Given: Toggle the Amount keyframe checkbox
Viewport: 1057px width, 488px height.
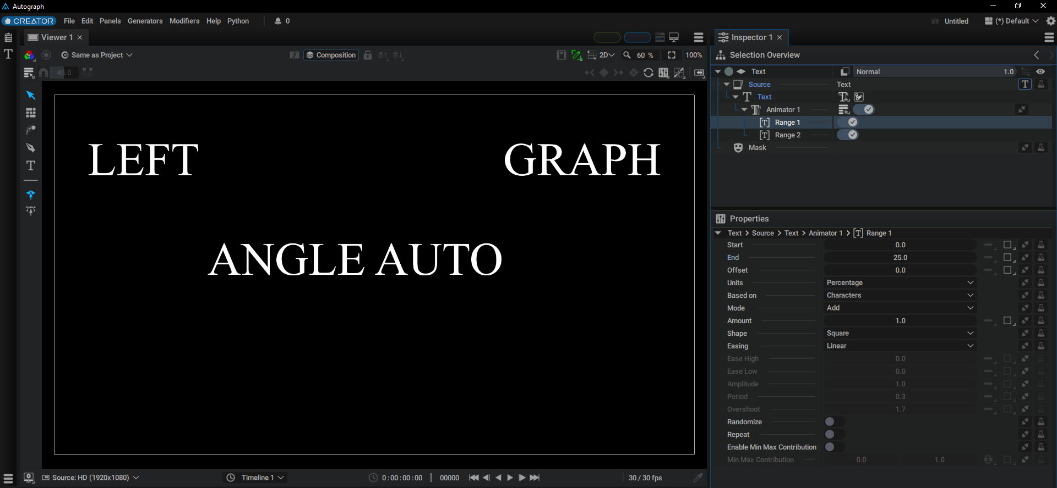Looking at the screenshot, I should [1009, 321].
